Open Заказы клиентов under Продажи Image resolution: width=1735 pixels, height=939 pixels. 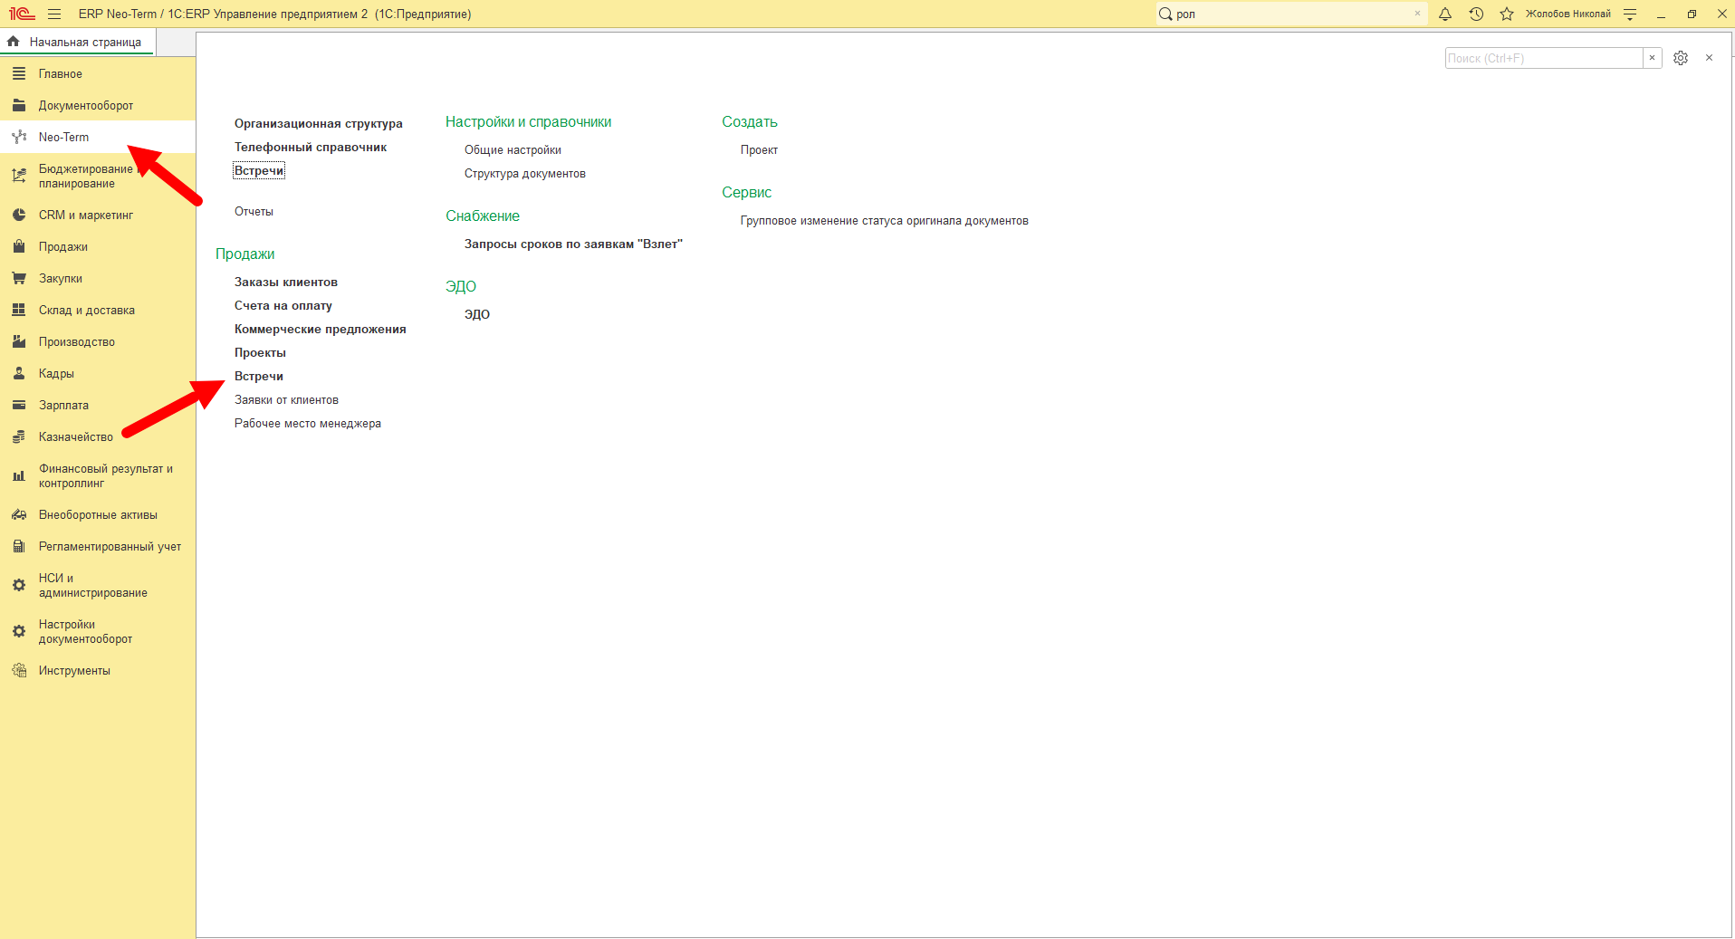pyautogui.click(x=286, y=283)
